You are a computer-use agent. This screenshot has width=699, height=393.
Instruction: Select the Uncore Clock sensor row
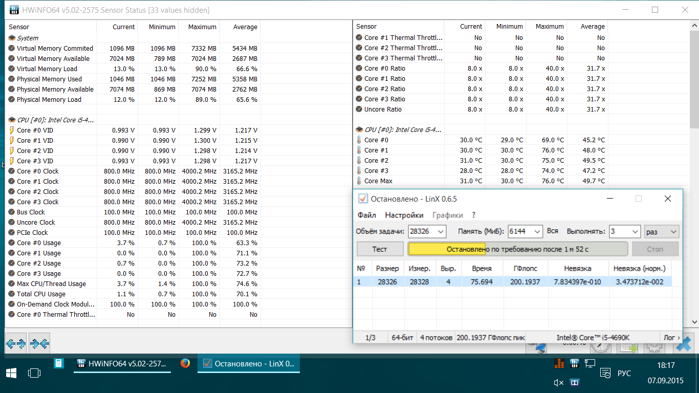[x=133, y=222]
